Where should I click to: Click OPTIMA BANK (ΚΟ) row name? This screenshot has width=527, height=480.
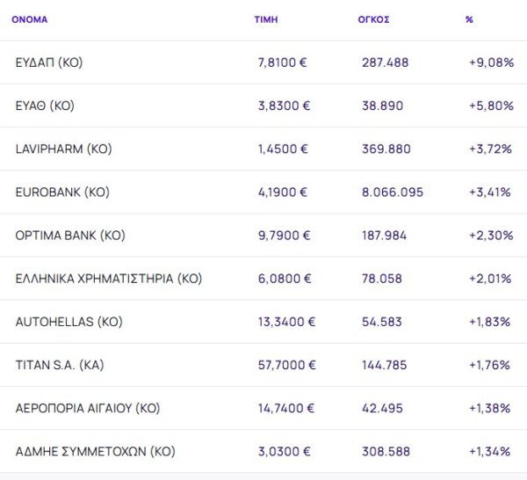[x=70, y=235]
